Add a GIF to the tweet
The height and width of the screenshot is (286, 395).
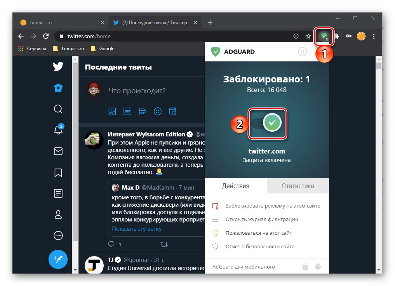coord(127,111)
